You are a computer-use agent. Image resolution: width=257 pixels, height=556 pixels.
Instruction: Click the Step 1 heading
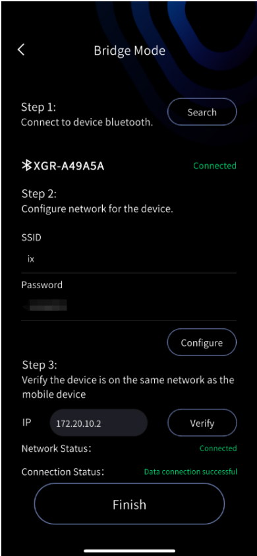(x=39, y=107)
